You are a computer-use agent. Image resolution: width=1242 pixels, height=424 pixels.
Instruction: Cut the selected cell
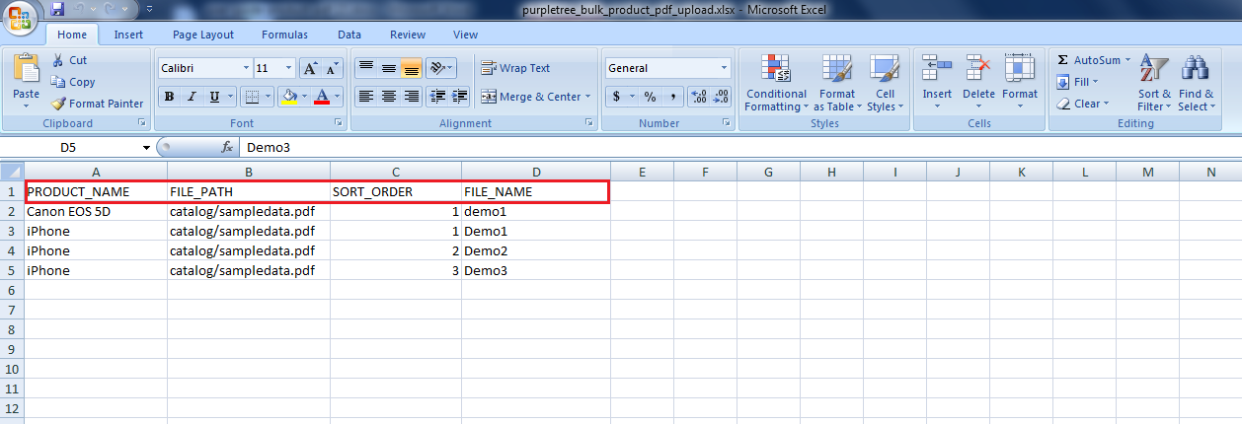click(x=69, y=60)
